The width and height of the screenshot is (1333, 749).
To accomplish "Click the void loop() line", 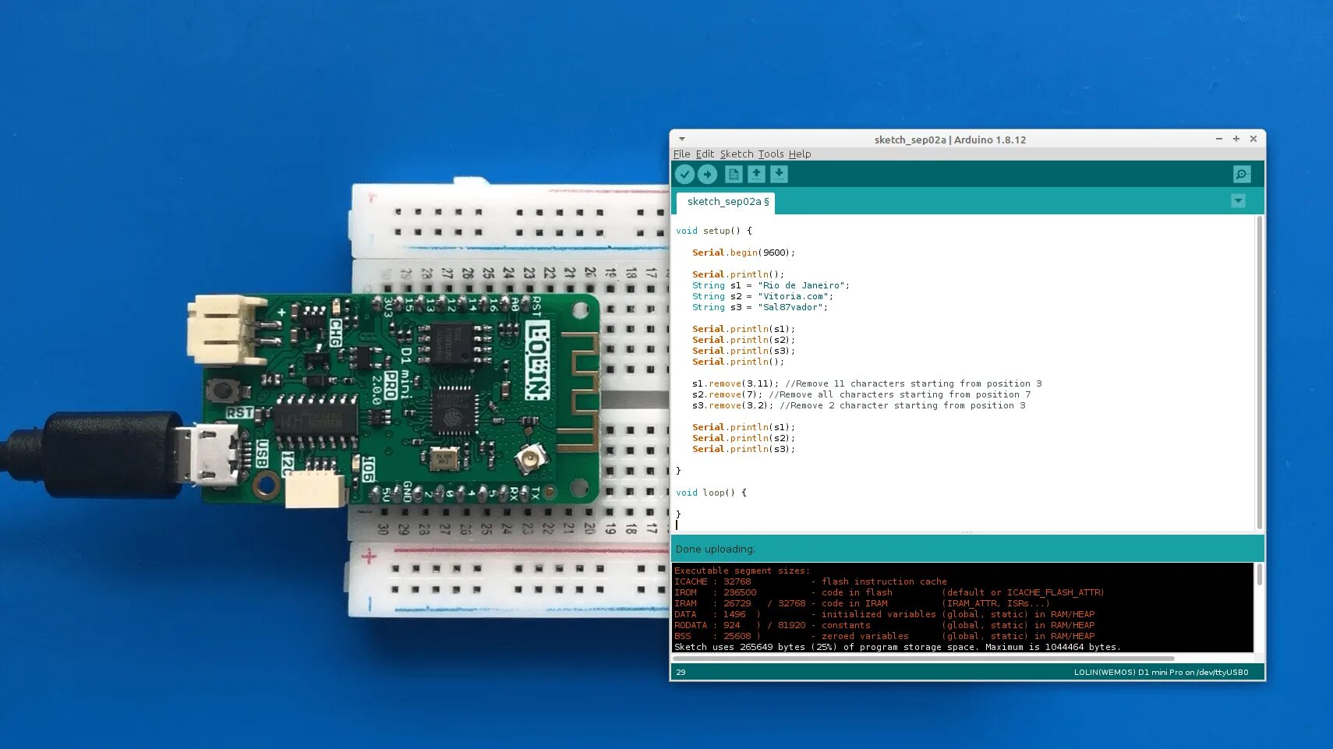I will (711, 493).
